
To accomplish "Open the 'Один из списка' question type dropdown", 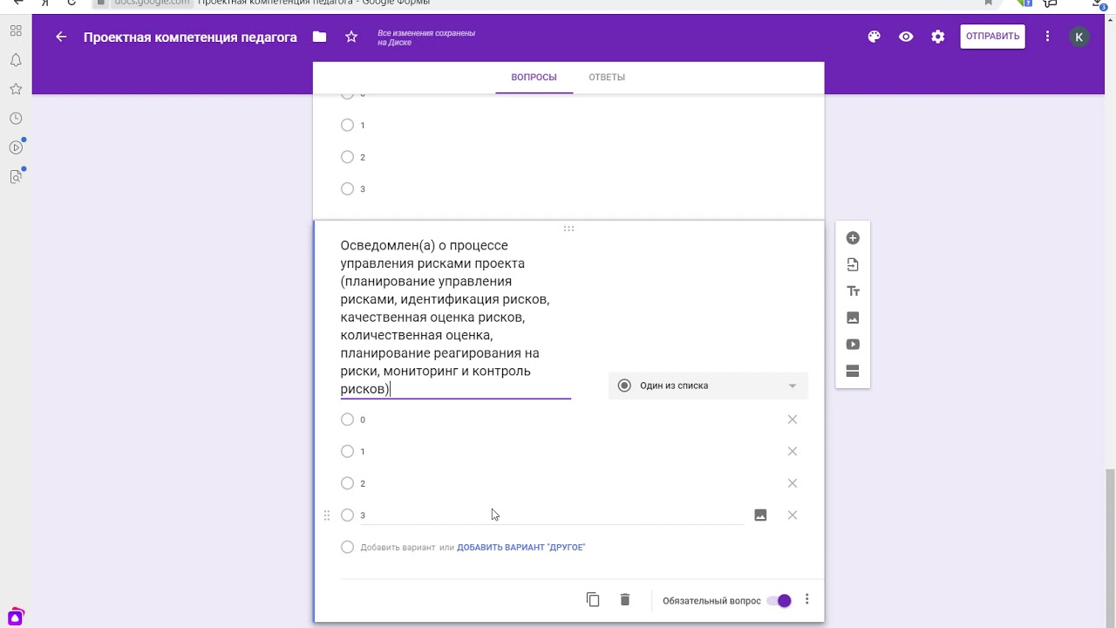I will 708,386.
